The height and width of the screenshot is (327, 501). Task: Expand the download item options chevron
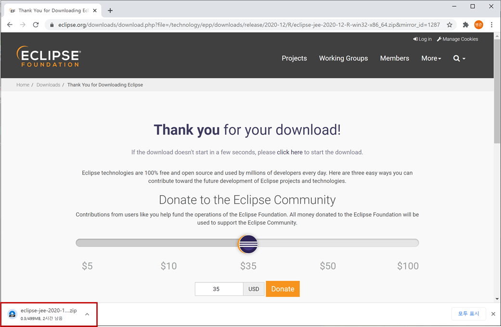(x=87, y=314)
